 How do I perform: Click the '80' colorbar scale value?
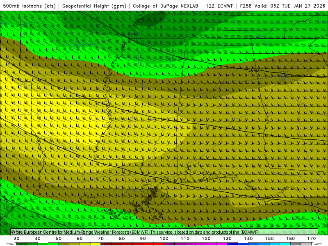coord(122,239)
